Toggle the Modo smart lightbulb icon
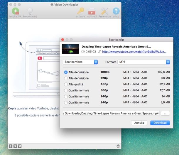The image size is (179, 155). coord(30,11)
